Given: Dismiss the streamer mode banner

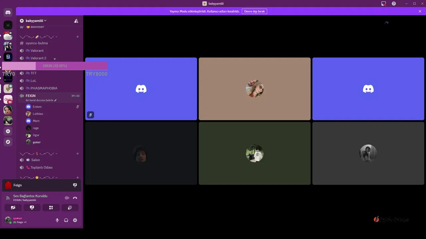Looking at the screenshot, I should tap(420, 11).
